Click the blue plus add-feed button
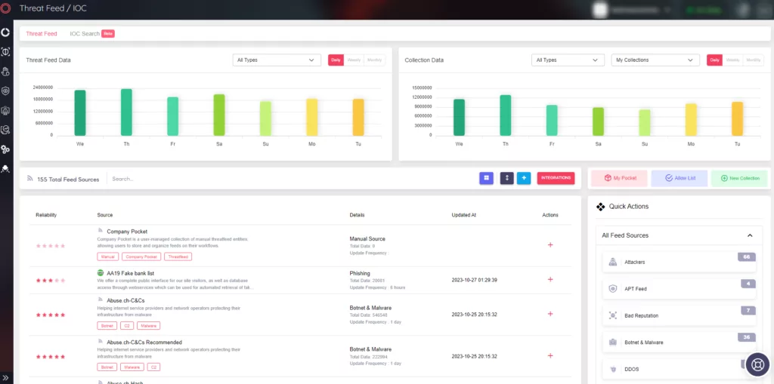Screen dimensions: 774x384 tap(524, 179)
